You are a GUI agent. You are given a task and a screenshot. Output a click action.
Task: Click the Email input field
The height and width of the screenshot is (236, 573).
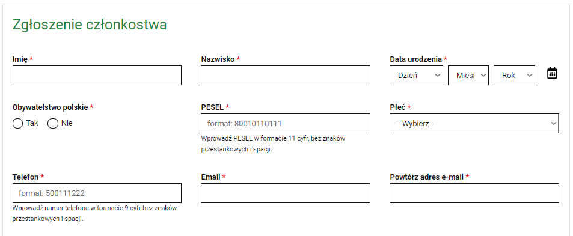[x=286, y=193]
